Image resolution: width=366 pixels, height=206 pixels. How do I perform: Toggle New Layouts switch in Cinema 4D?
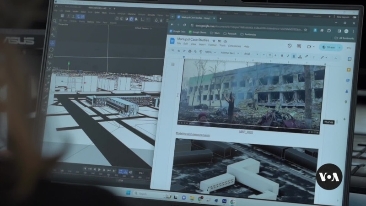[x=354, y=17]
